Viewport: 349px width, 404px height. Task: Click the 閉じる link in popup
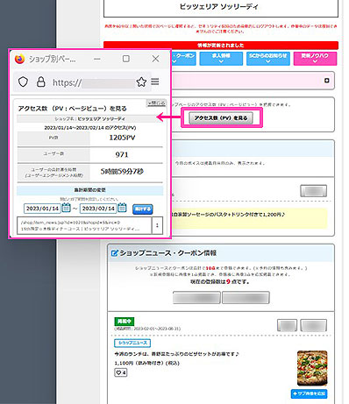click(156, 103)
